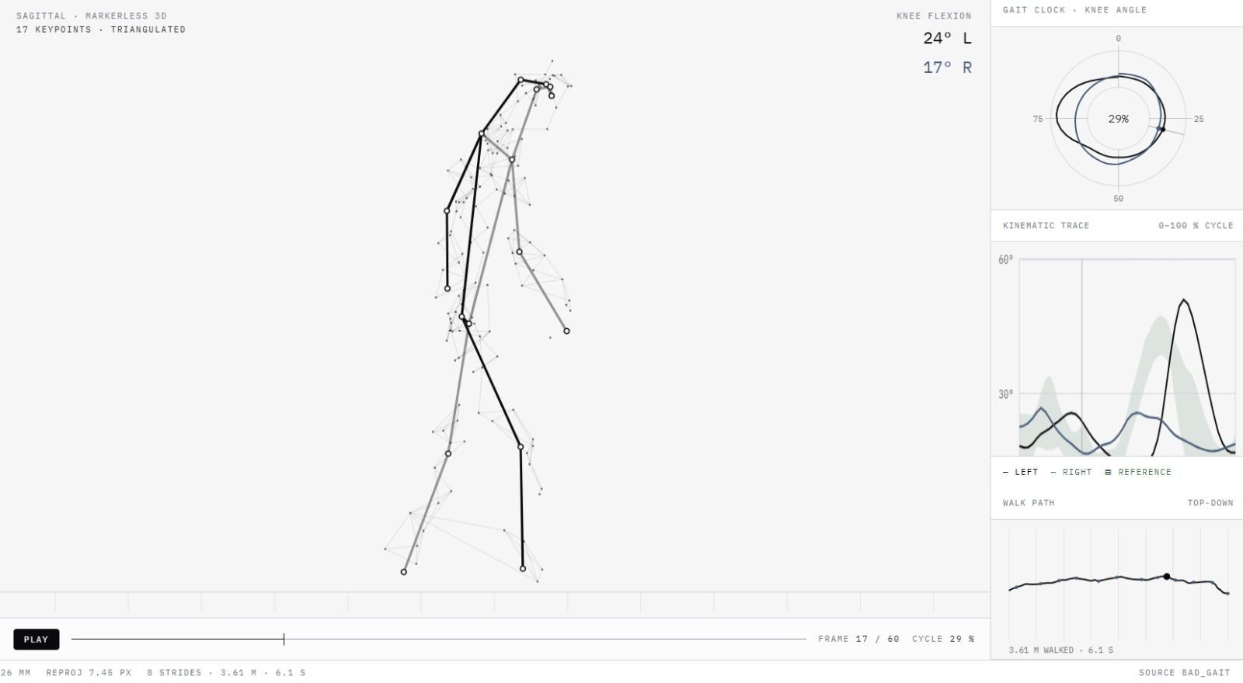Click the CYCLE 29 % readout
The image size is (1243, 683).
943,640
